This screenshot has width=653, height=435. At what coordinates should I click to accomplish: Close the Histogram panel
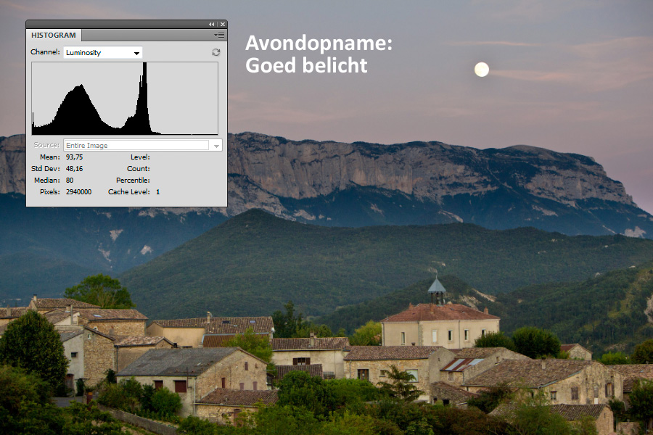pos(222,24)
